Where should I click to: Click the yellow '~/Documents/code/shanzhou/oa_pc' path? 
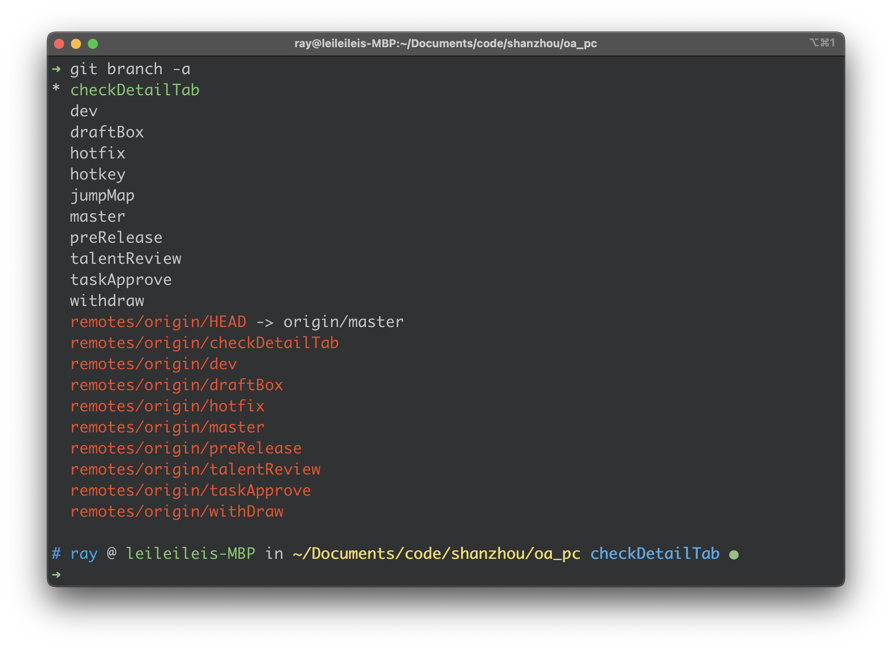[436, 554]
